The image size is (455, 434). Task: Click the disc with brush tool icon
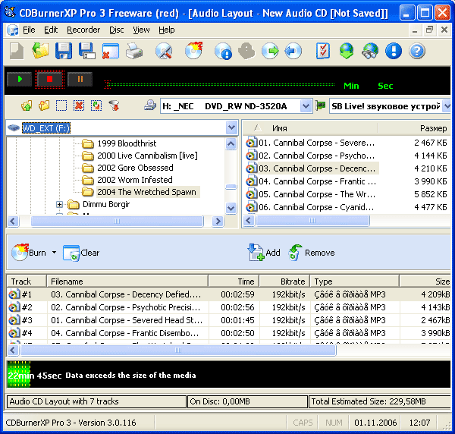164,52
